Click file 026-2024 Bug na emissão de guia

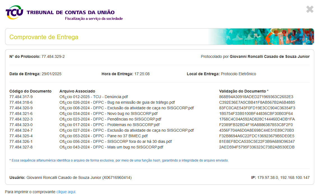click(x=117, y=102)
